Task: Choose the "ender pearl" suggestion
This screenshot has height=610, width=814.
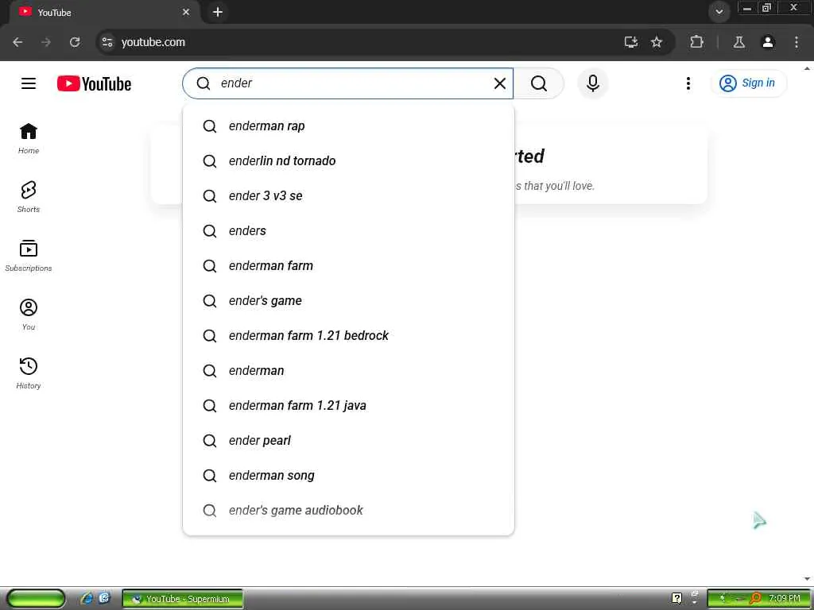Action: pos(348,440)
